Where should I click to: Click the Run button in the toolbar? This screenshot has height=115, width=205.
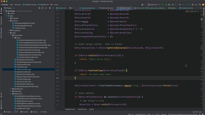[163, 4]
